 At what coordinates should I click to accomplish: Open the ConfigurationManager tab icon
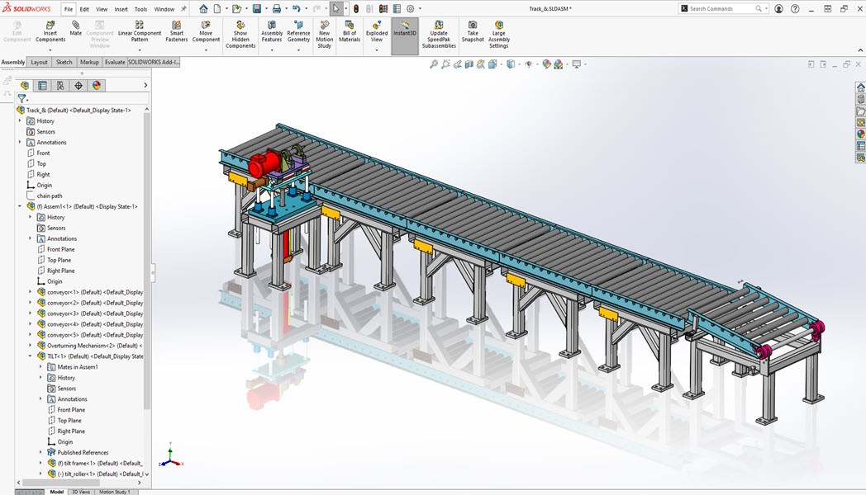tap(60, 86)
